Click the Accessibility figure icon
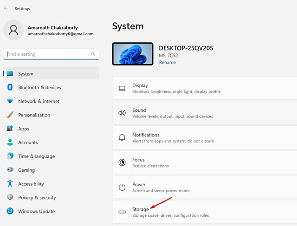This screenshot has width=297, height=226. (x=10, y=183)
